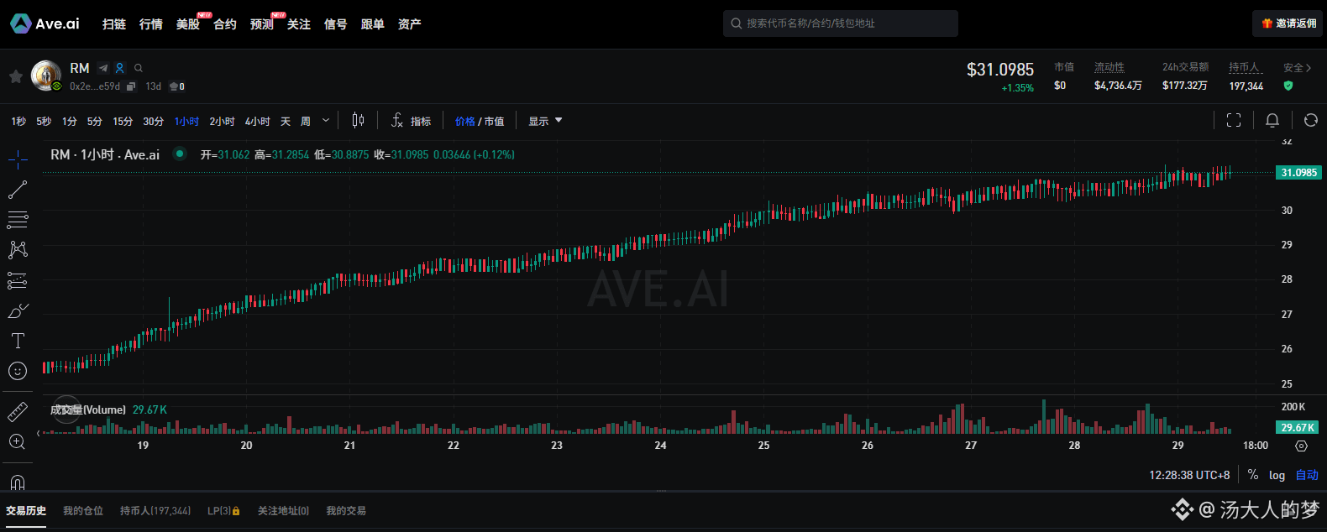Image resolution: width=1327 pixels, height=532 pixels.
Task: Click the 持币人 holders label in header
Action: [x=1245, y=67]
